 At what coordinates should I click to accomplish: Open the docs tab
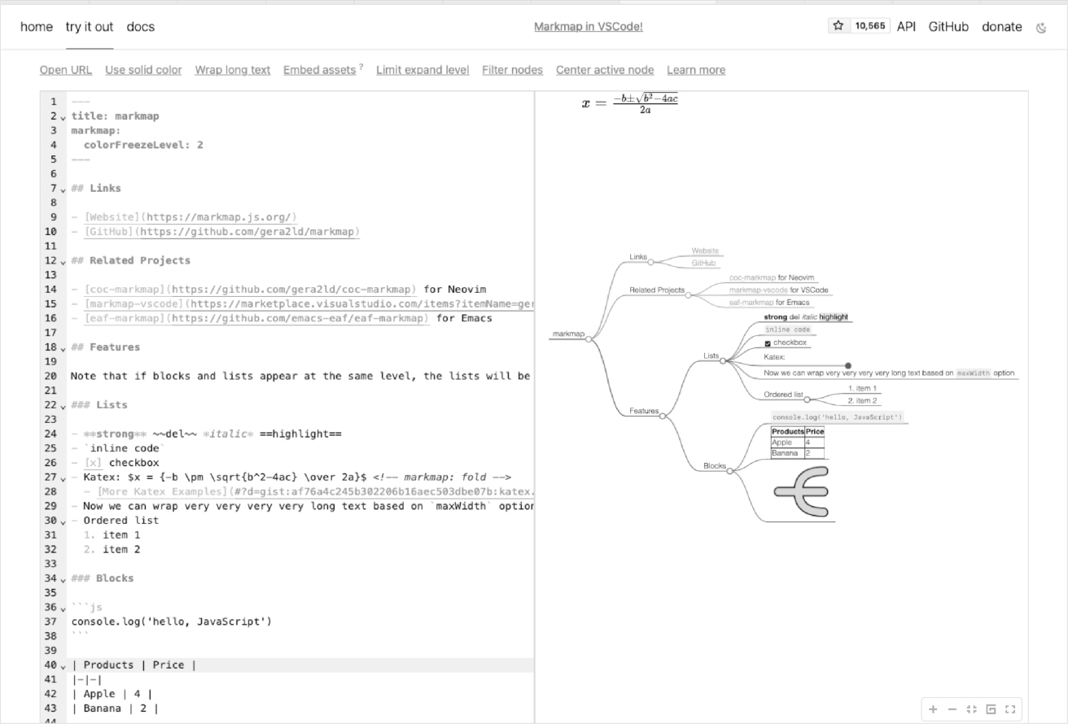click(140, 27)
